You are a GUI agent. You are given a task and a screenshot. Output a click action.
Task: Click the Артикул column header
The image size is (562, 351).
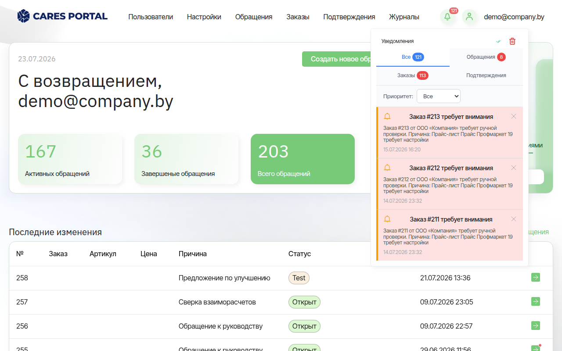(103, 254)
